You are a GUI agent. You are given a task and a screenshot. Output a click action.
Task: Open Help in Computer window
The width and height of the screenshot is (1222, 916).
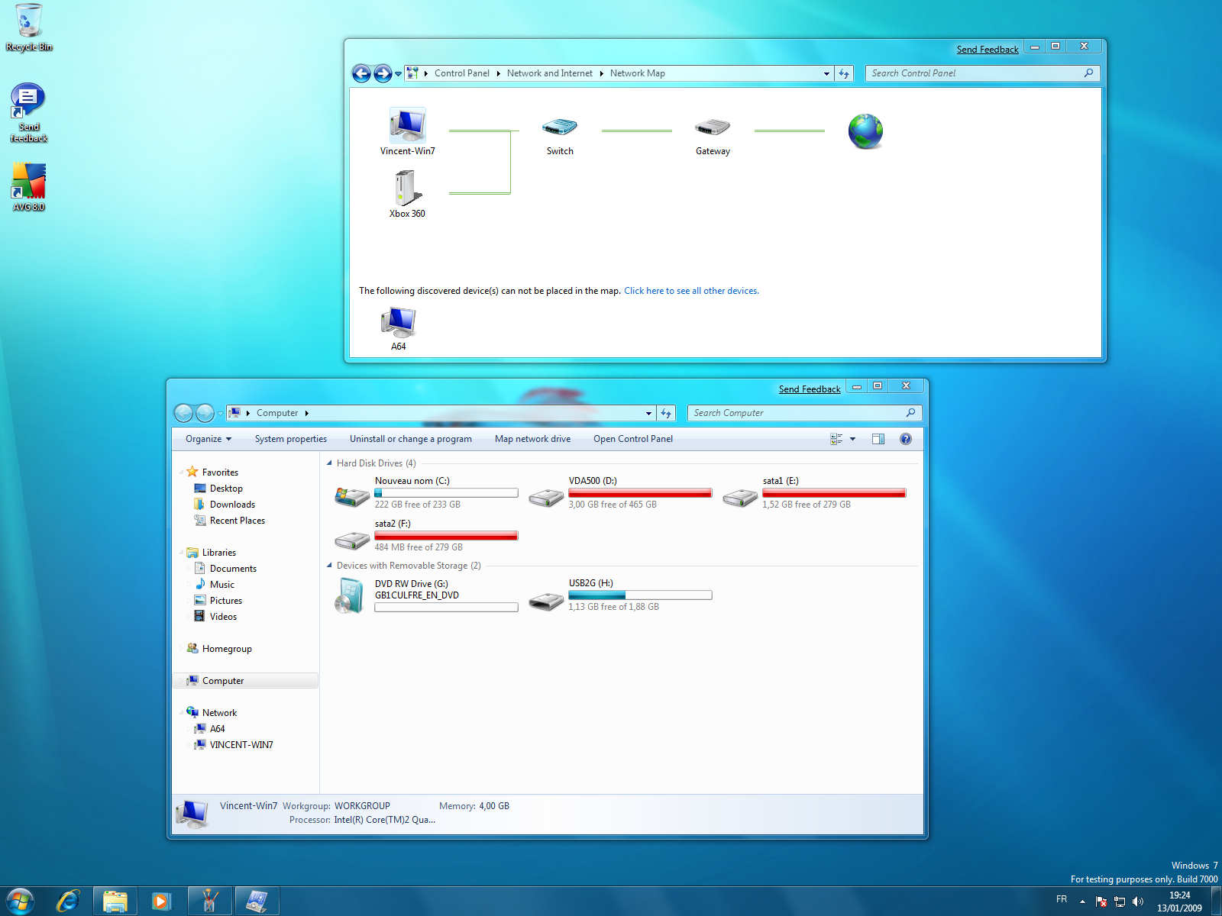click(906, 439)
